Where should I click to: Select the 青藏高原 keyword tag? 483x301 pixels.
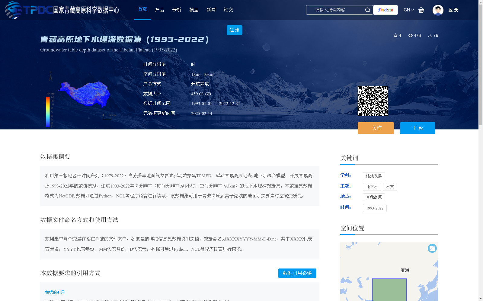(374, 197)
